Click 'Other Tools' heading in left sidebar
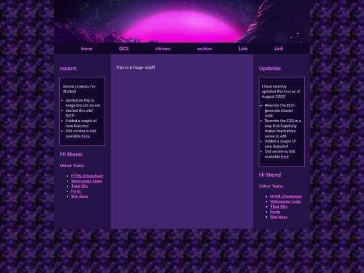The width and height of the screenshot is (364, 273). click(x=71, y=166)
